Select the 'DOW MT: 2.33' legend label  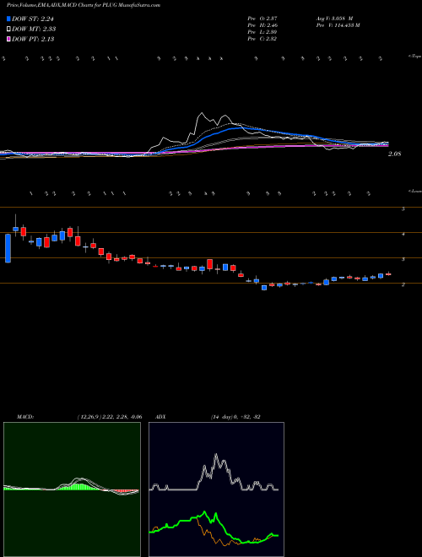[x=34, y=30]
